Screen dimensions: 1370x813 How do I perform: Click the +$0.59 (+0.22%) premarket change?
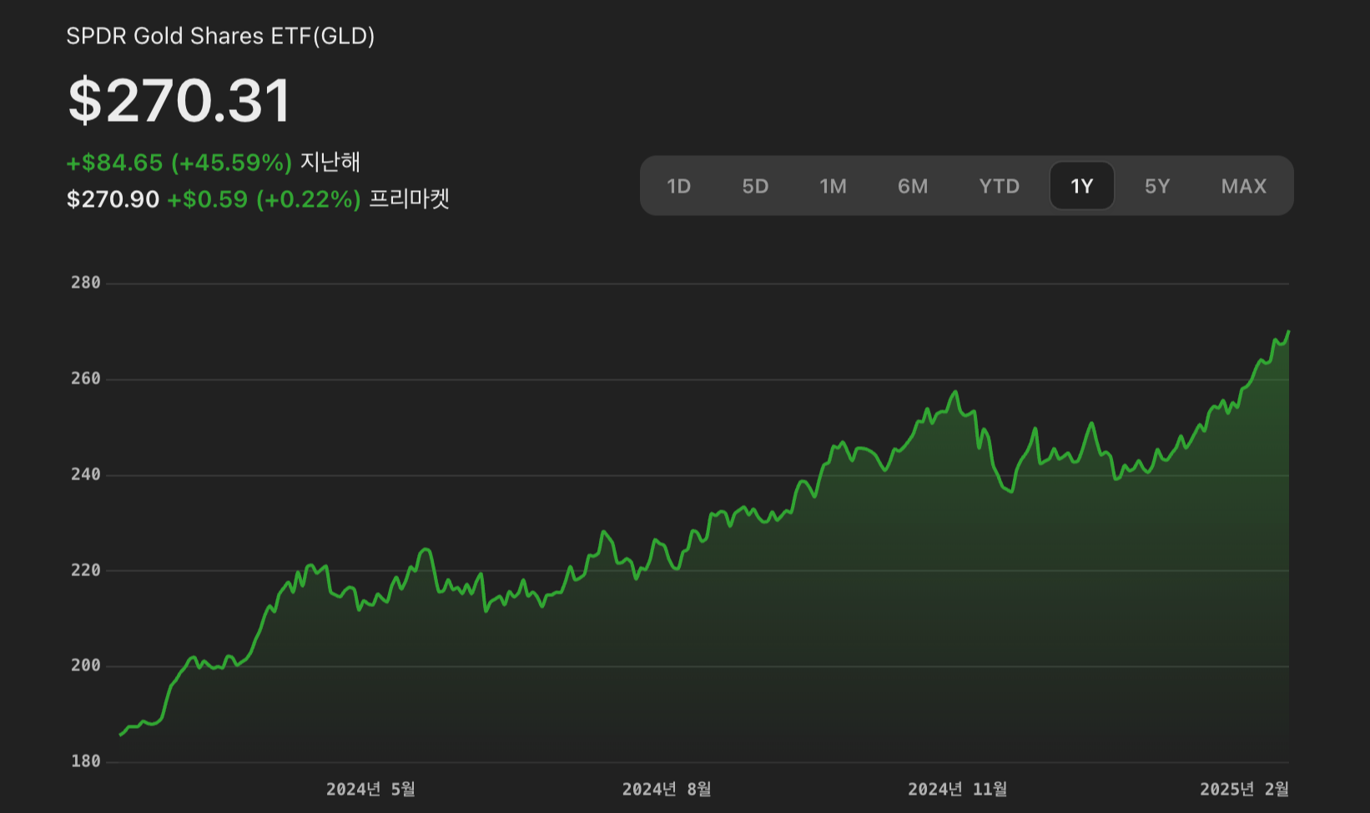point(264,199)
